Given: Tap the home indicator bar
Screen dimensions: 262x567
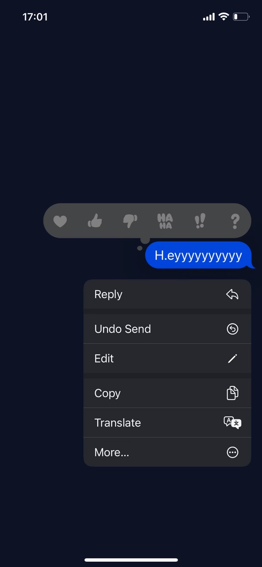Looking at the screenshot, I should pos(131,560).
